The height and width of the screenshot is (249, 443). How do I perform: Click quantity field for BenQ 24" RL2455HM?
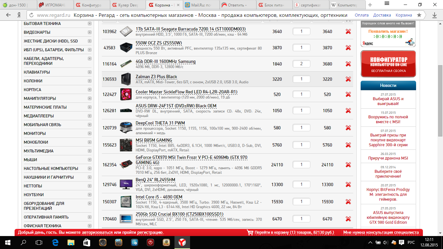tap(301, 184)
